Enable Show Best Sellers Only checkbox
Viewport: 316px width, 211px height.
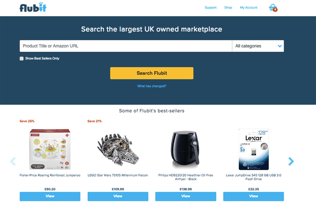tap(21, 59)
